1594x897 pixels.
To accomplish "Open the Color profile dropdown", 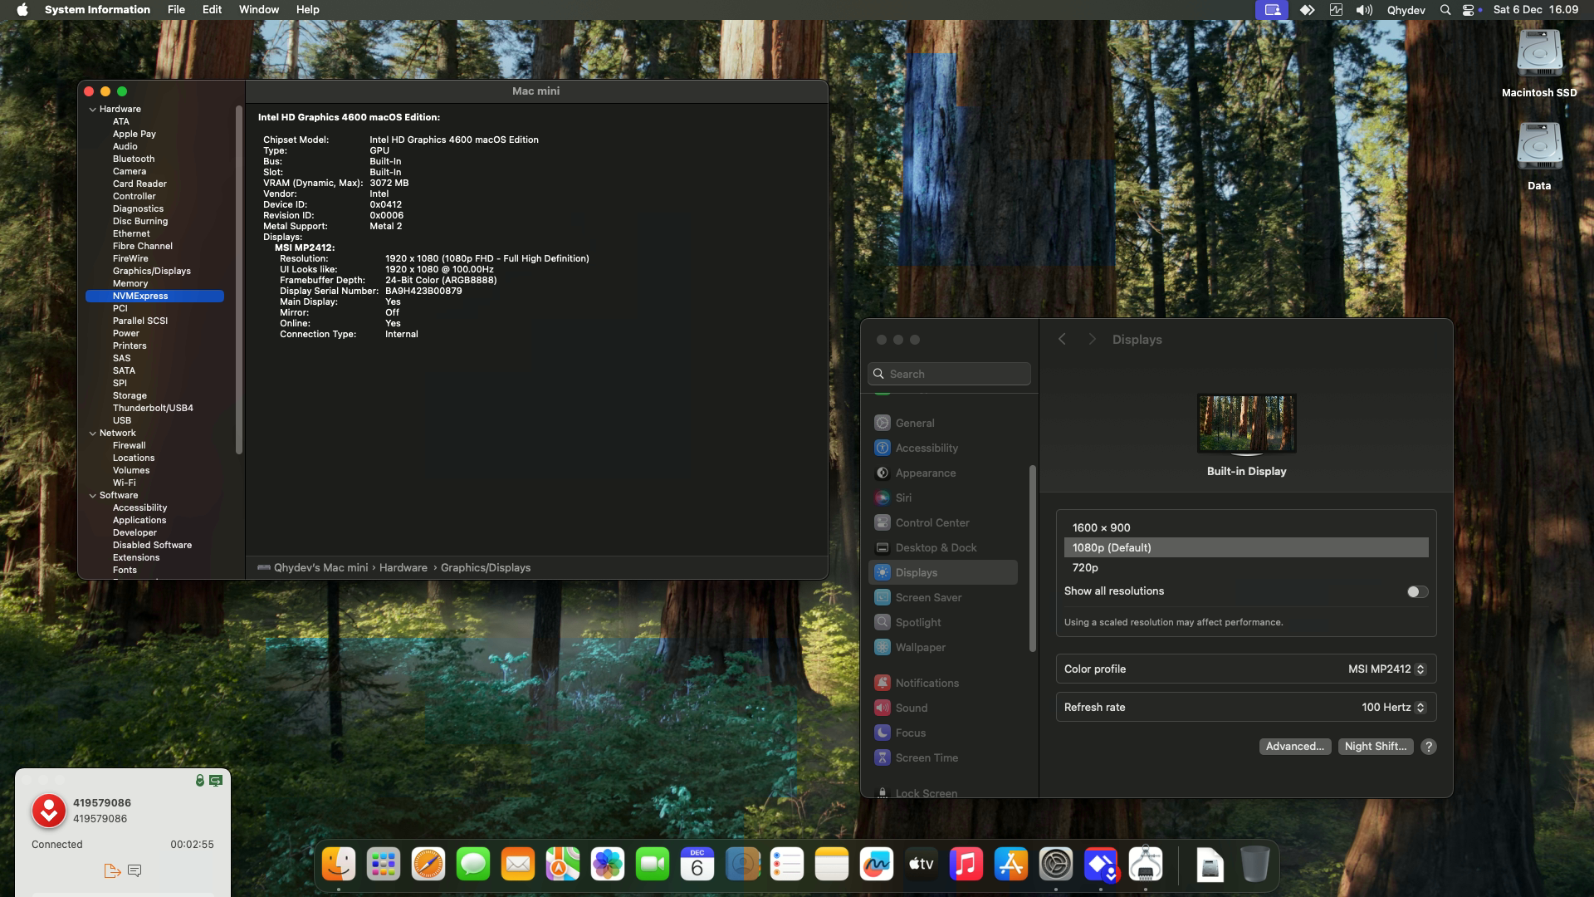I will 1386,669.
